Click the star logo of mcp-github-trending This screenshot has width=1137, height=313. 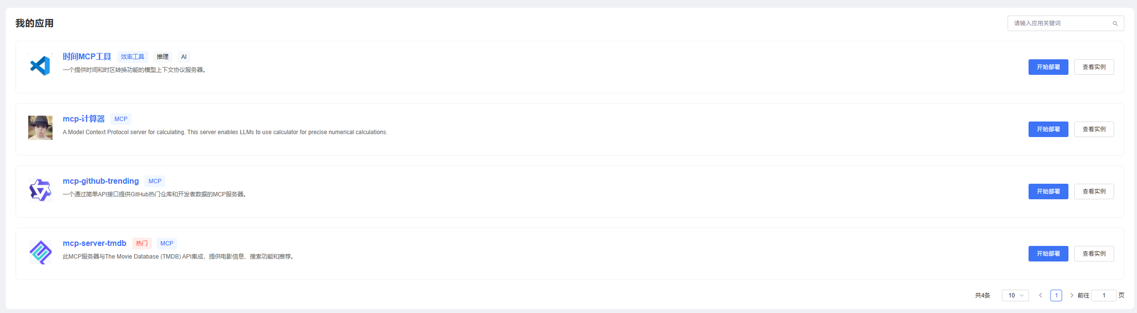coord(40,190)
